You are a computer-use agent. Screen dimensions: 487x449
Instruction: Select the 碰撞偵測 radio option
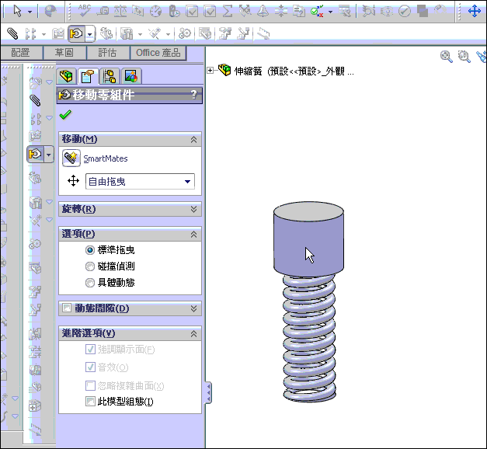click(x=90, y=266)
